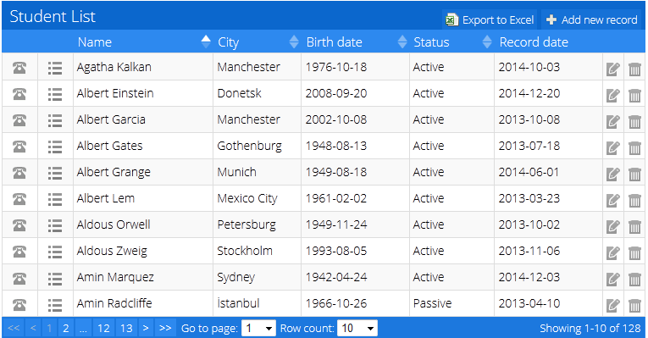Edit the Albert Garcia record
The height and width of the screenshot is (338, 648).
point(613,121)
